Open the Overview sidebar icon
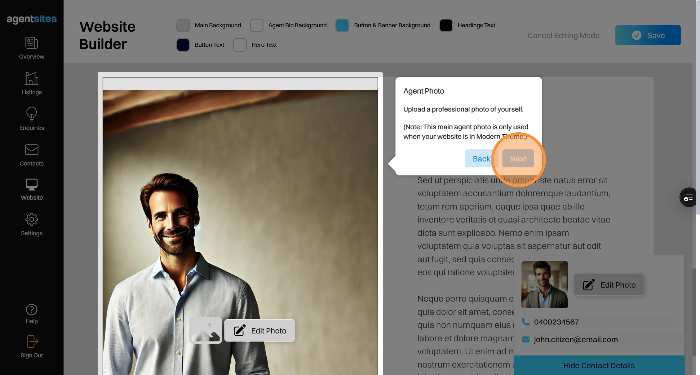The width and height of the screenshot is (700, 375). [32, 43]
